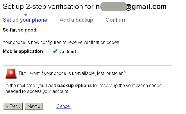Open the 'Confirm' step
Image resolution: width=186 pixels, height=114 pixels.
(x=115, y=20)
